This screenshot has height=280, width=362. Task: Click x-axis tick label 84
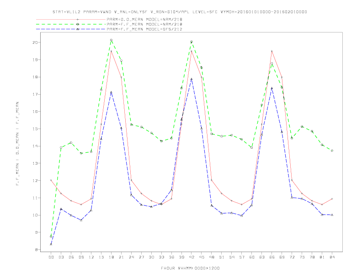(332, 257)
